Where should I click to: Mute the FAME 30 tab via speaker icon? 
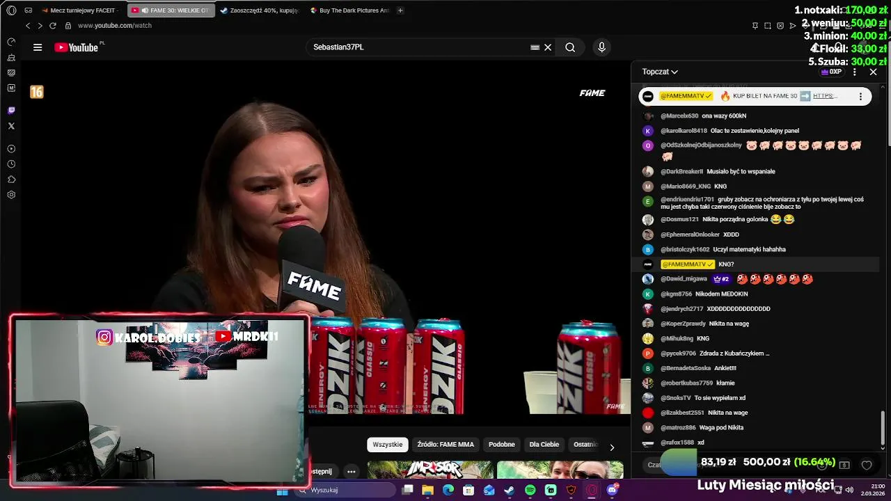click(x=145, y=10)
